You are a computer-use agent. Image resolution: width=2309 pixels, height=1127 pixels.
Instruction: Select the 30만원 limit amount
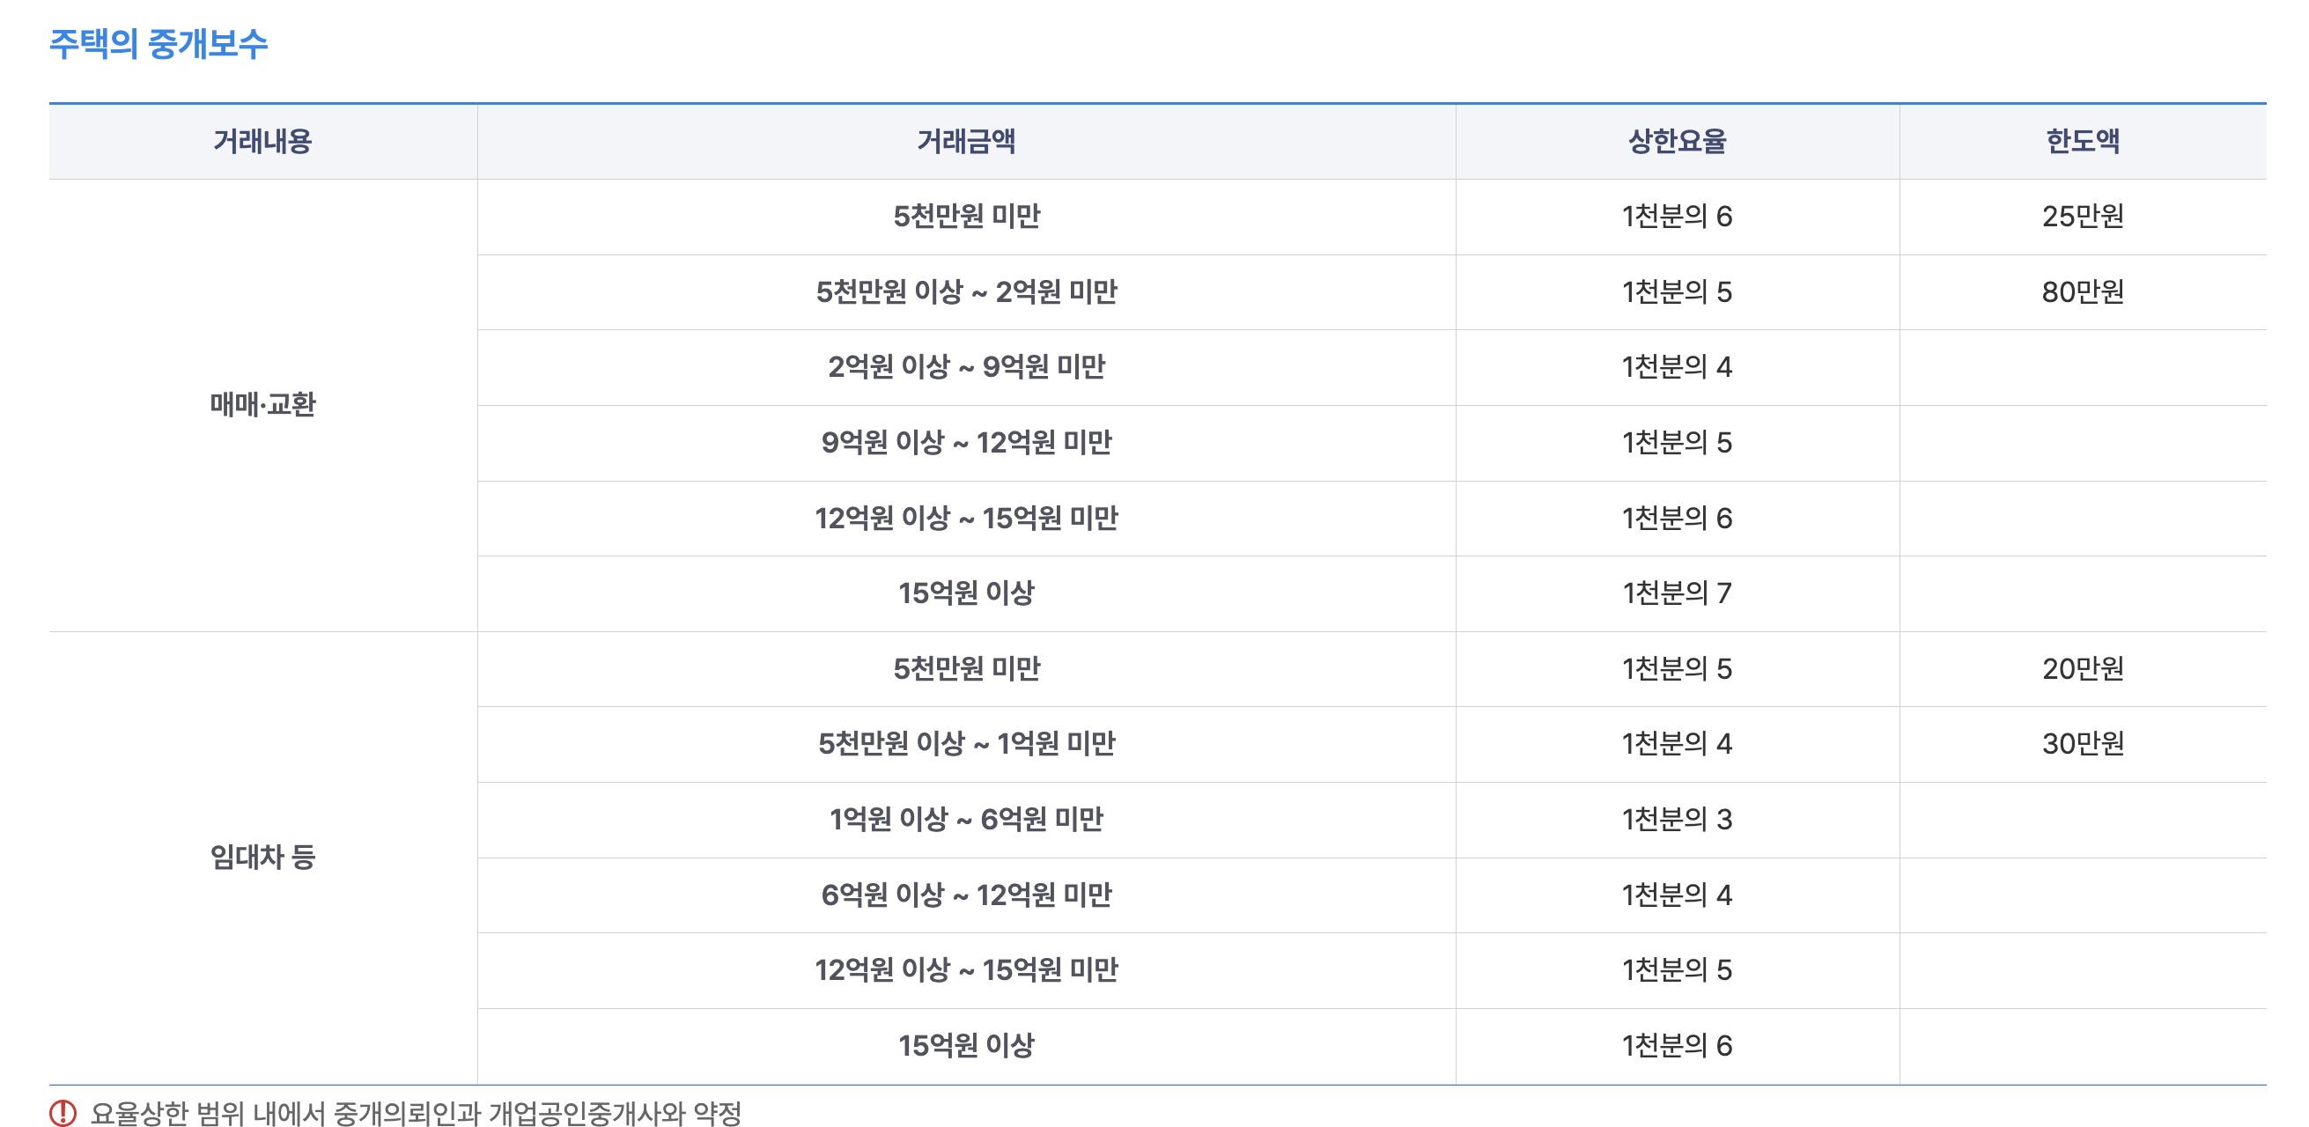click(x=2085, y=744)
